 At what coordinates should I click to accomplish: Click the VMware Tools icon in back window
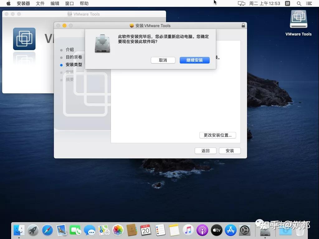click(24, 39)
